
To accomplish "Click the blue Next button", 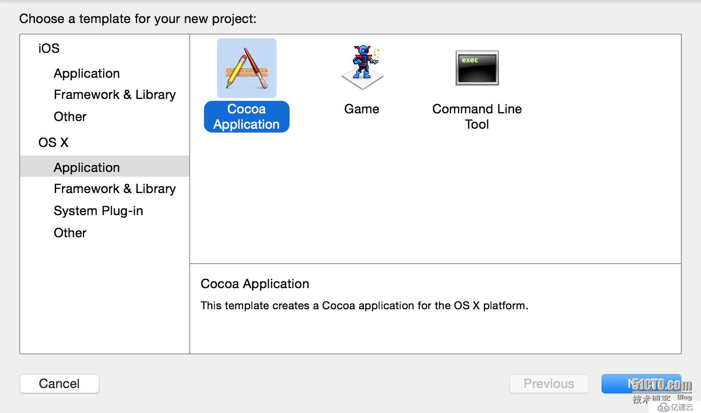I will 641,384.
